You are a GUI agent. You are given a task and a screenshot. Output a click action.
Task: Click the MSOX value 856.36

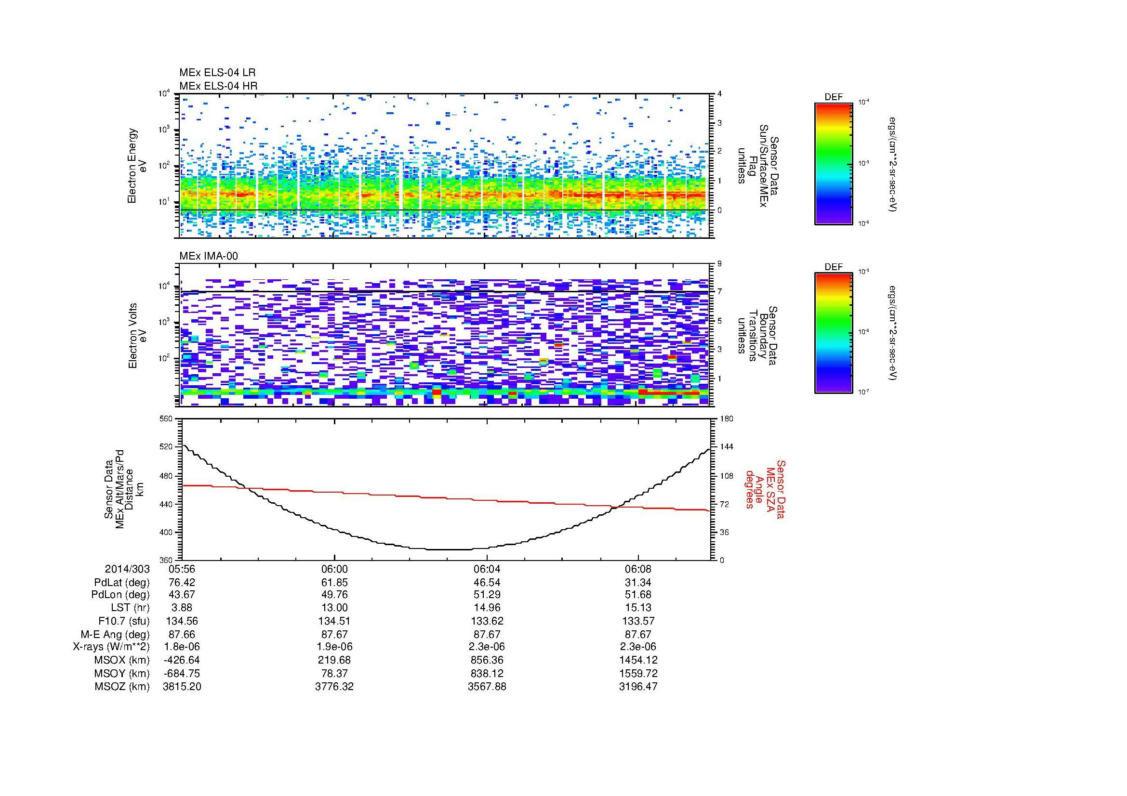487,660
